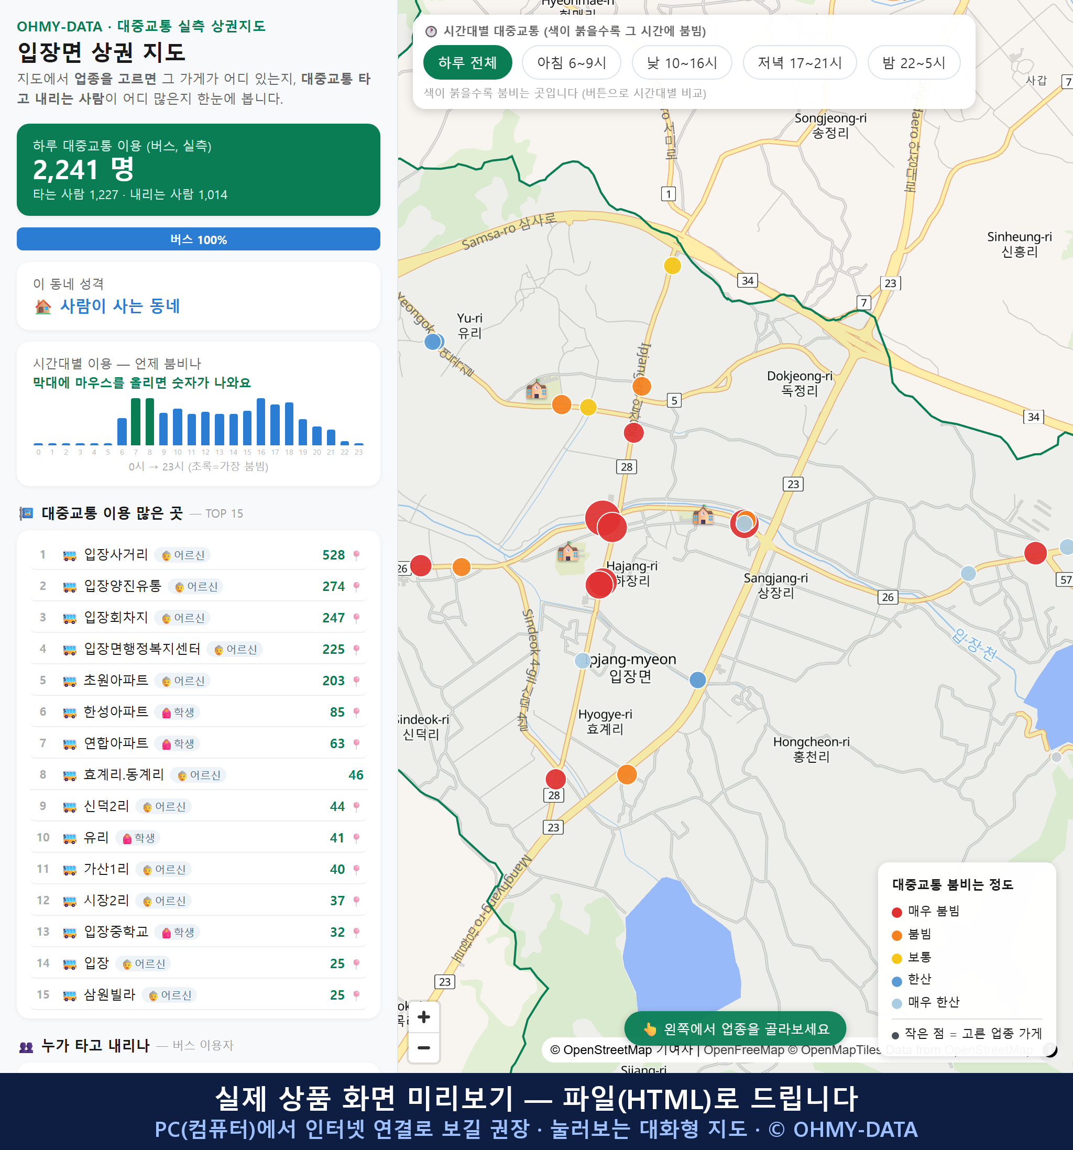Click the tallest blue 16시 bar in chart

[261, 421]
